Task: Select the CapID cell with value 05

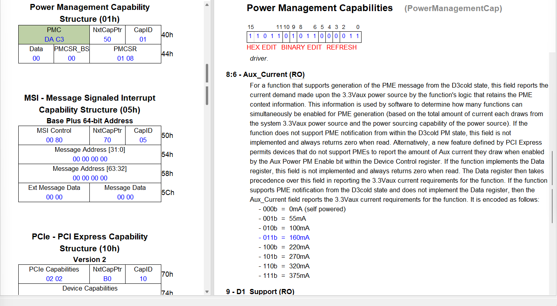Action: [143, 136]
